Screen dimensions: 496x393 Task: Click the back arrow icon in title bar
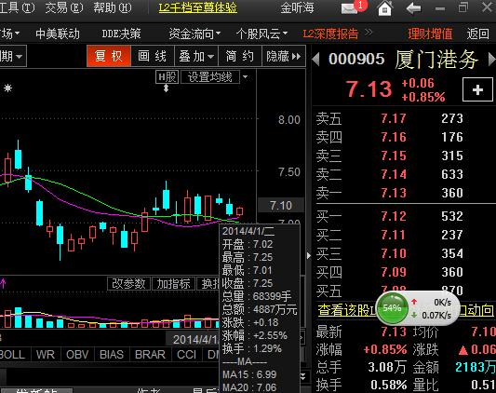[x=413, y=8]
